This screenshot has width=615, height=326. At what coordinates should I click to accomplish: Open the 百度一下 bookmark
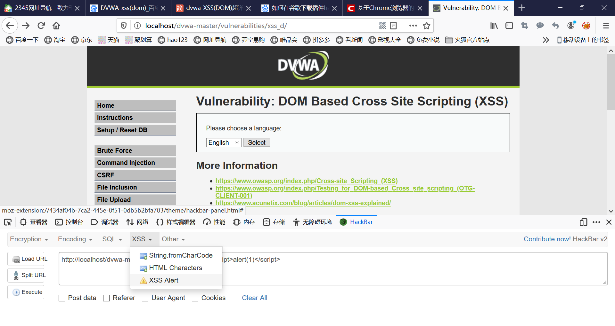(x=22, y=40)
